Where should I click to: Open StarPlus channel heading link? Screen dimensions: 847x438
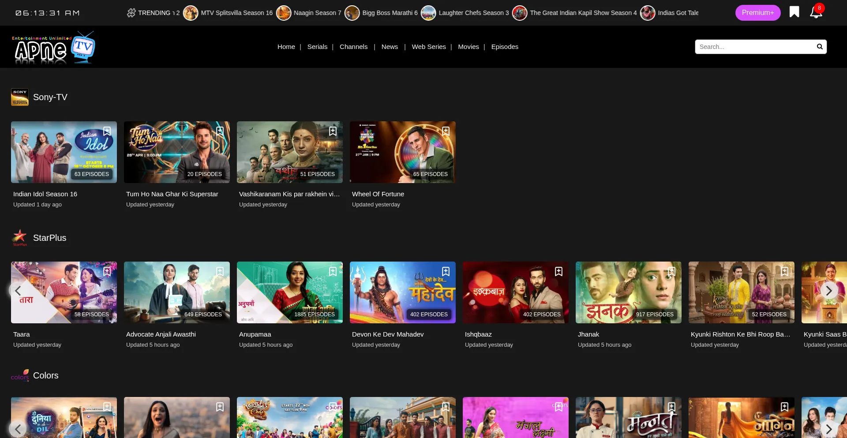pos(50,238)
